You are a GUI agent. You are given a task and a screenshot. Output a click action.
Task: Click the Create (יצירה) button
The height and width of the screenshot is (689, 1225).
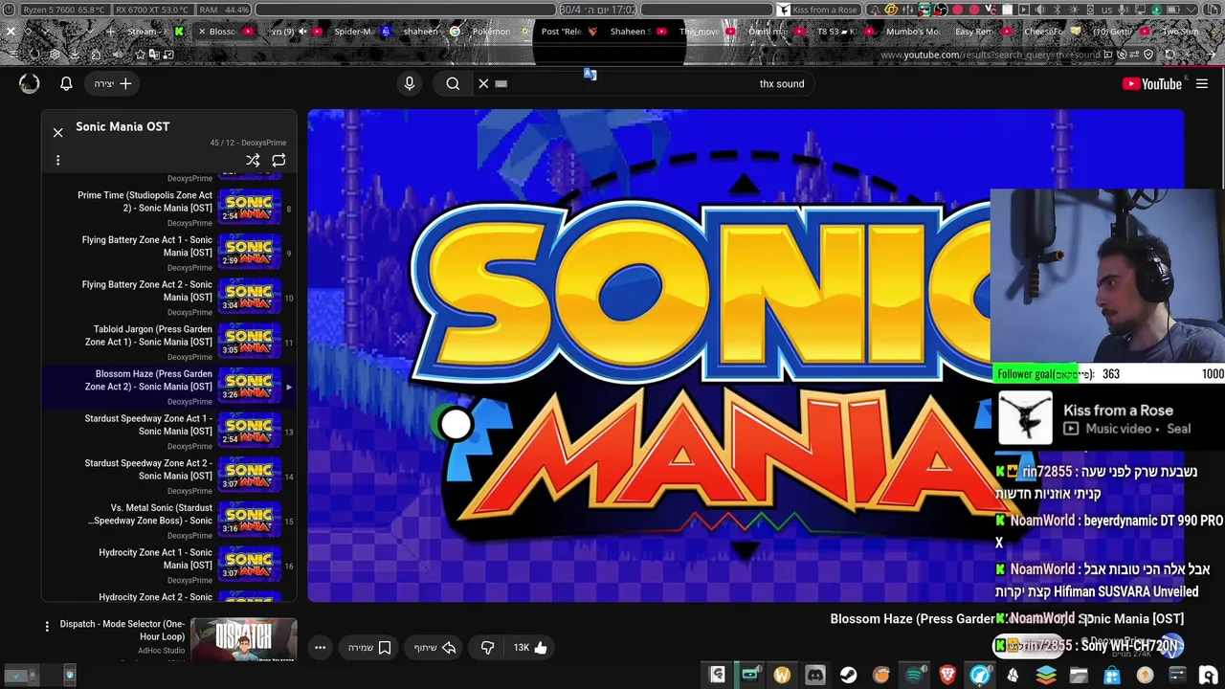(x=113, y=83)
